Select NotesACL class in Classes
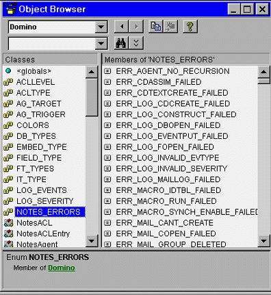The height and width of the screenshot is (295, 271). click(34, 223)
